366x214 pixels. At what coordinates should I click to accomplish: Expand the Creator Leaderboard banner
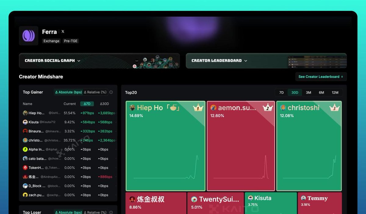266,61
